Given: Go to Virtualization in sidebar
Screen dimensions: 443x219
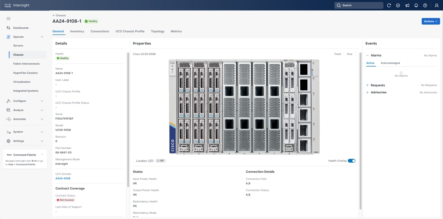Looking at the screenshot, I should pos(22,82).
